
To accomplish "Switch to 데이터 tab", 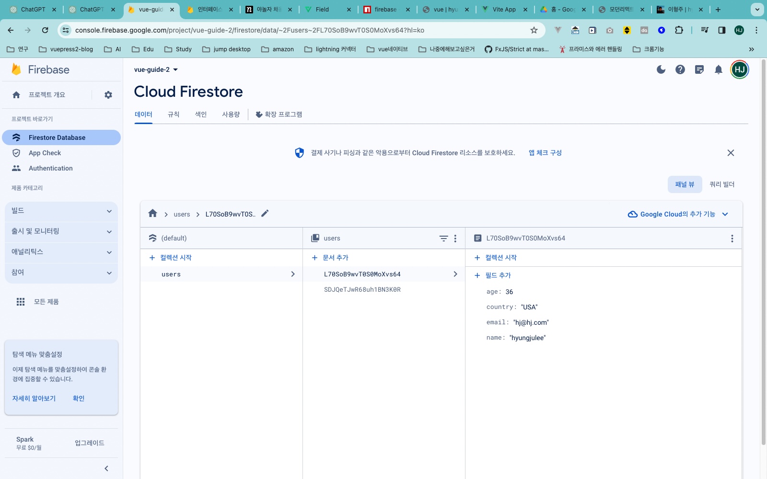I will click(x=143, y=114).
